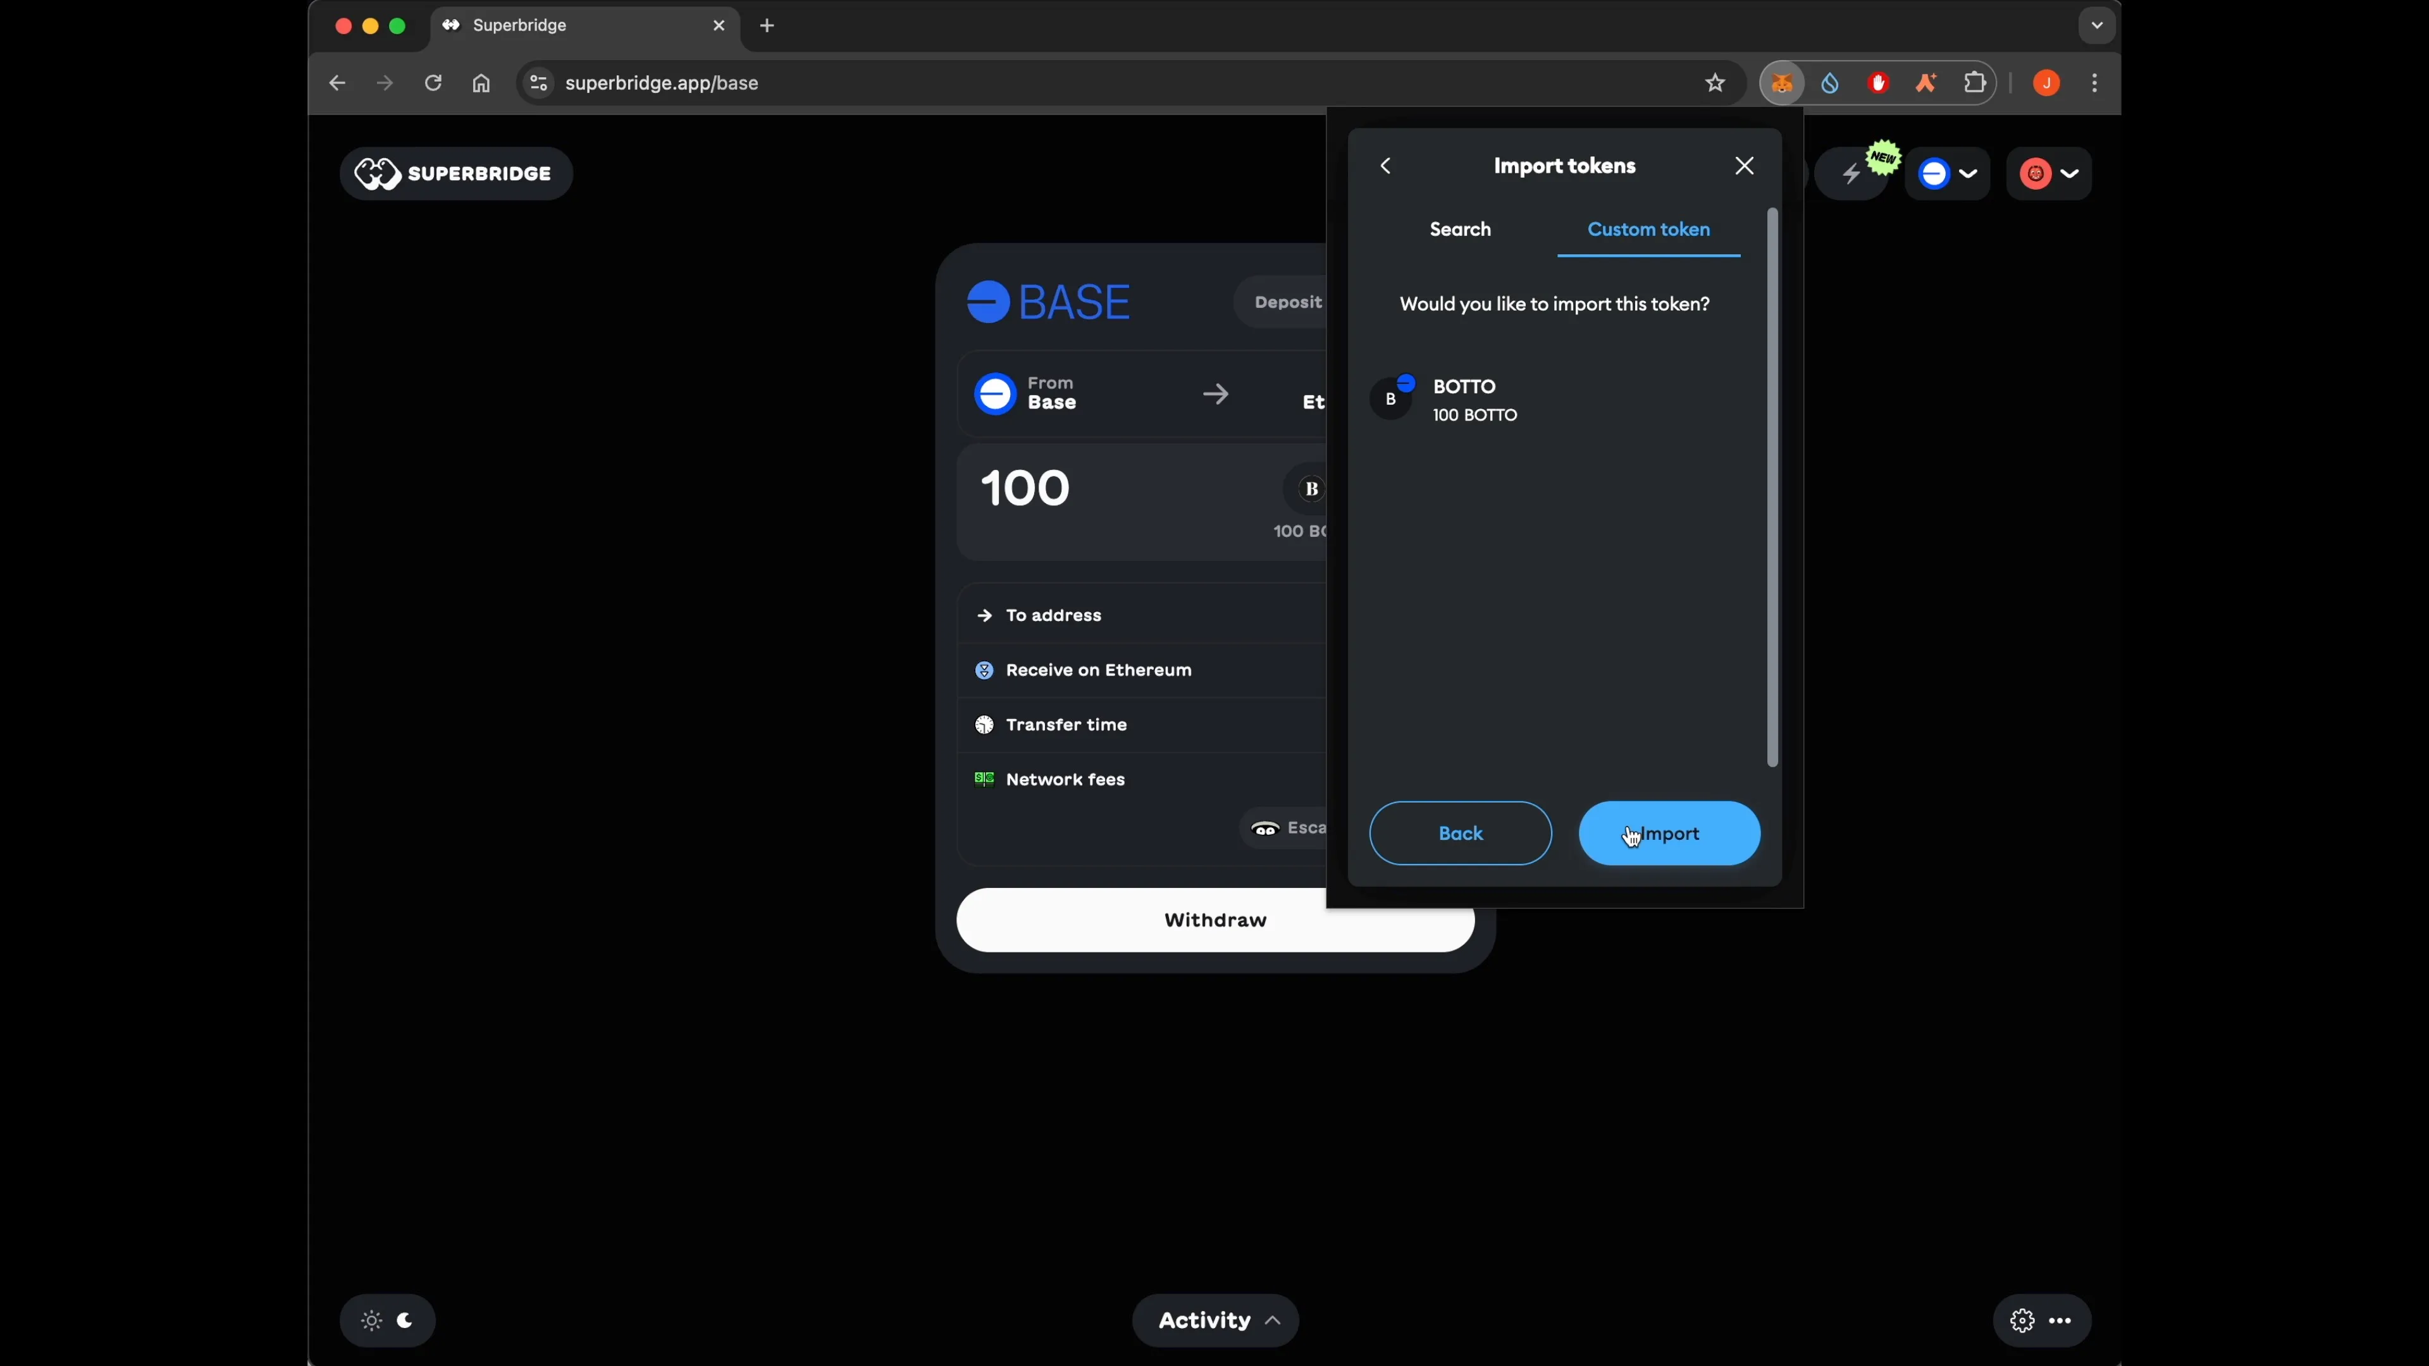This screenshot has width=2429, height=1366.
Task: Open the Chrome extensions puzzle icon
Action: pos(1975,83)
